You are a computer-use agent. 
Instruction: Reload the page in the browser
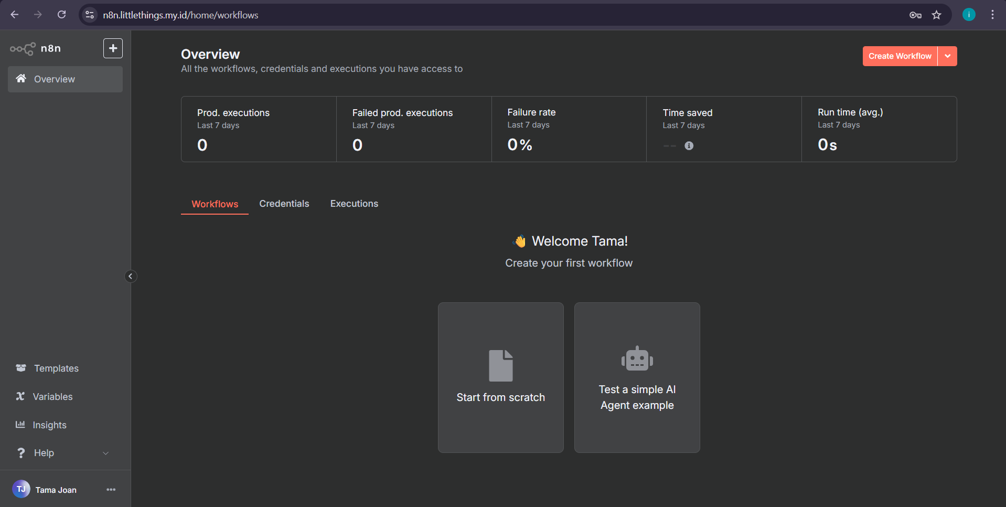(x=61, y=15)
